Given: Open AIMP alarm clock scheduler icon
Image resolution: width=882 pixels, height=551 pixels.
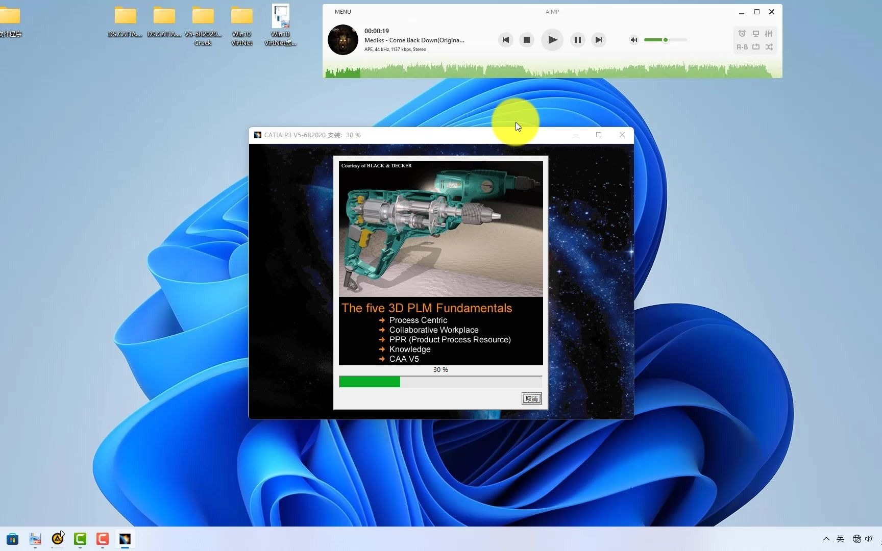Looking at the screenshot, I should click(x=742, y=34).
